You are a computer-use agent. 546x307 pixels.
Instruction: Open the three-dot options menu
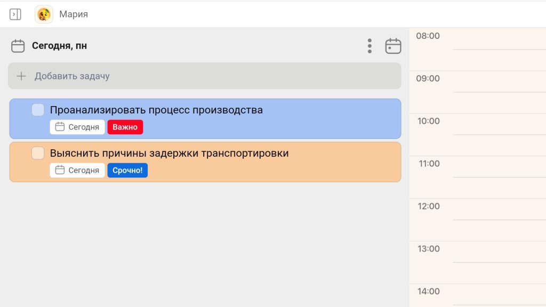(x=370, y=46)
